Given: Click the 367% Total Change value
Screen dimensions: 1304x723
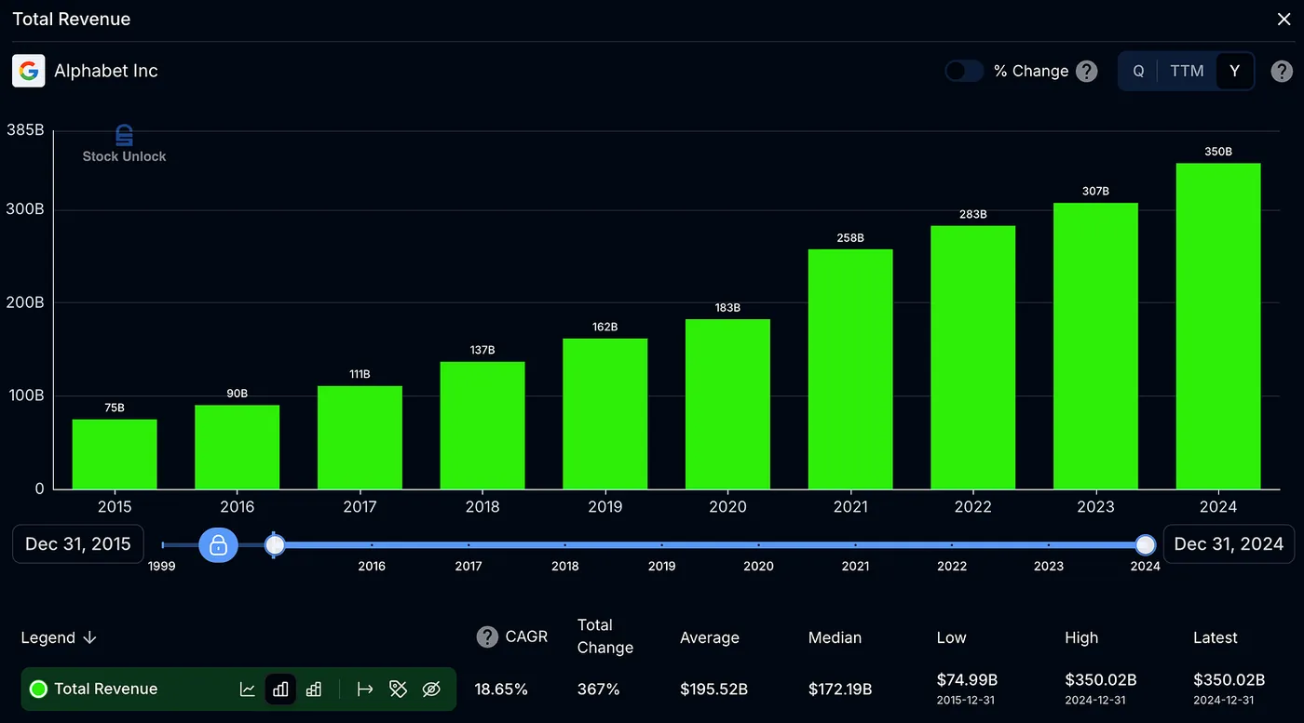Looking at the screenshot, I should 598,690.
